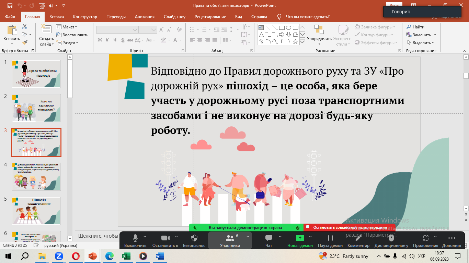Screen dimensions: 469x263
Task: Click Zoom Дополнительно three-dots icon
Action: point(452,238)
